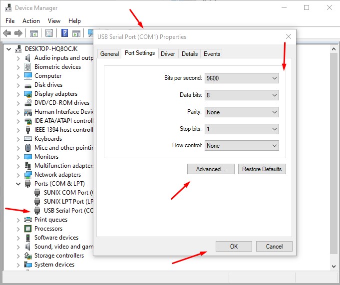Open the View menu
The height and width of the screenshot is (285, 340).
tap(54, 21)
